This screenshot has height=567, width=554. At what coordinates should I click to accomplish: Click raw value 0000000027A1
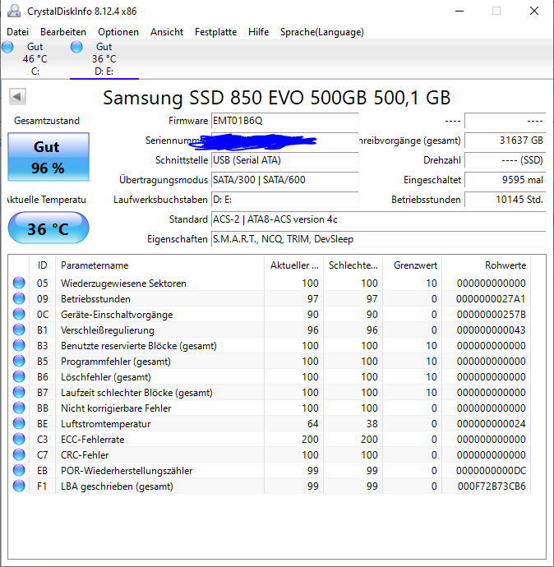(x=491, y=299)
